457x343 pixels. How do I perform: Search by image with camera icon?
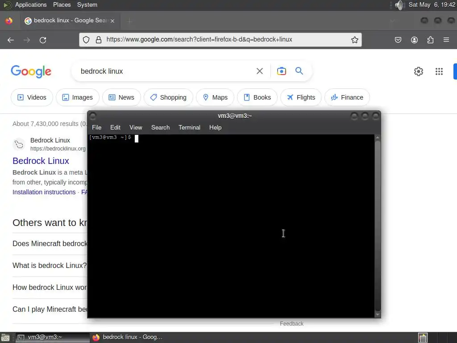coord(281,71)
